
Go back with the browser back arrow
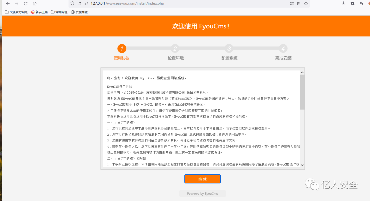point(8,3)
